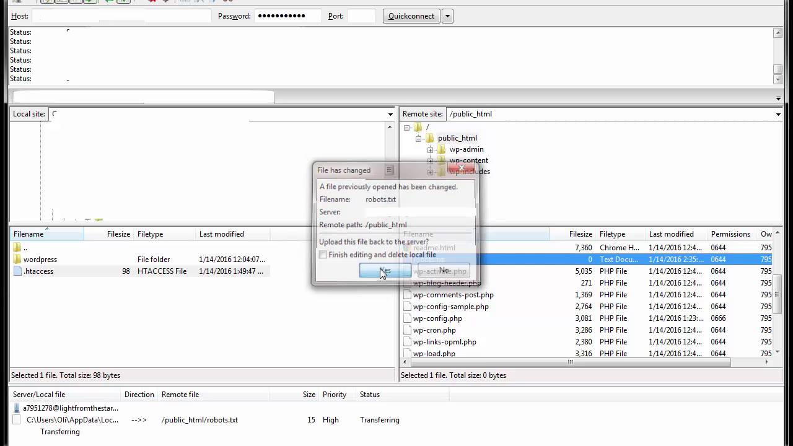
Task: Close the File has changed dialog
Action: click(x=461, y=168)
